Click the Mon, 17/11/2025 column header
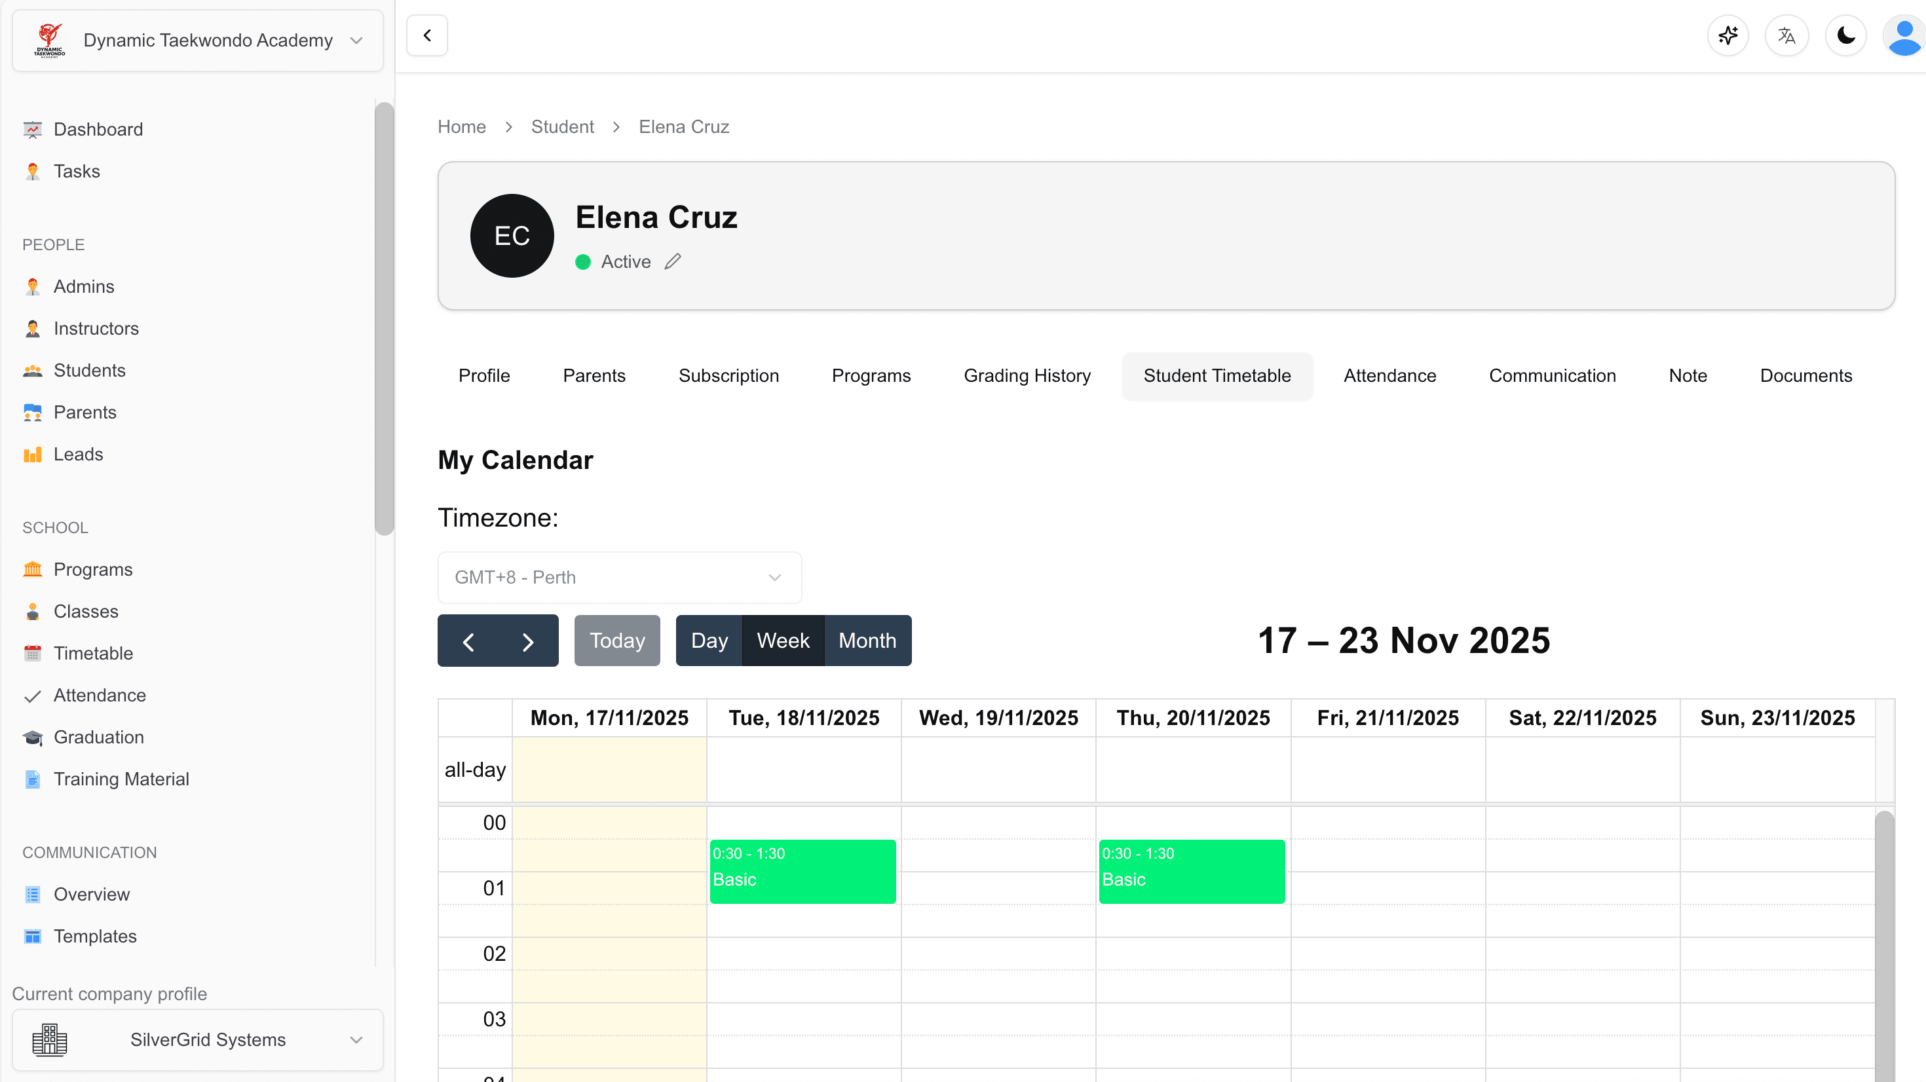The image size is (1926, 1082). coord(609,718)
